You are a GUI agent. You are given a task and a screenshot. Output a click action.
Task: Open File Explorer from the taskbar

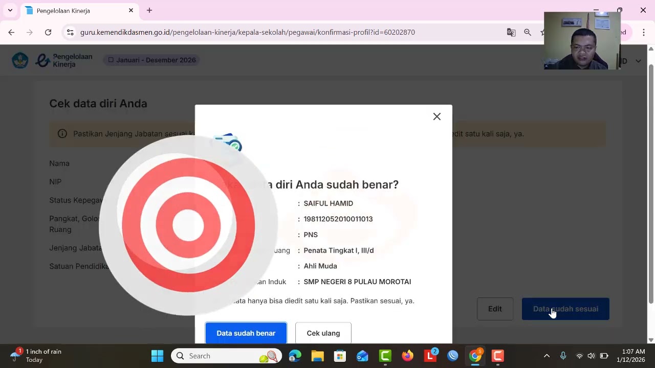click(x=318, y=356)
